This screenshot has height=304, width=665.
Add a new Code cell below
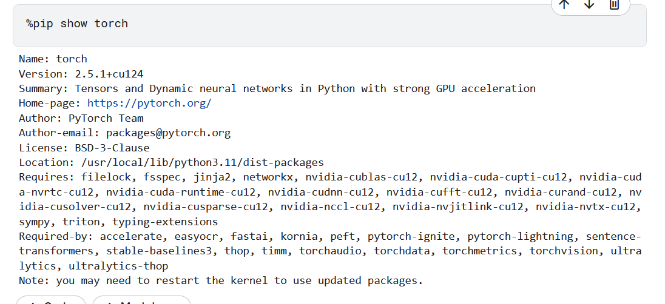point(51,301)
